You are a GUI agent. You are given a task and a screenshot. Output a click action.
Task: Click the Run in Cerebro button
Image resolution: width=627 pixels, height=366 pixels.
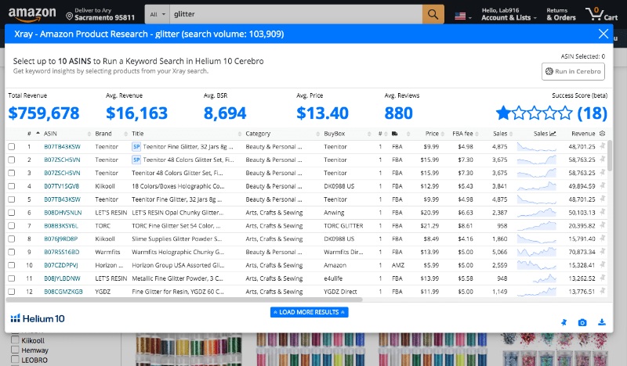click(x=573, y=71)
